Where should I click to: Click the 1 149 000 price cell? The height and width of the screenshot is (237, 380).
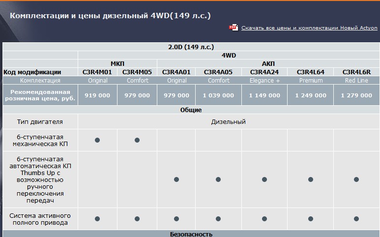click(264, 95)
